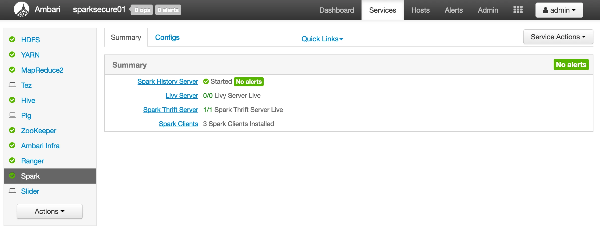600x230 pixels.
Task: Select Ambari Infra in the service list
Action: 40,146
